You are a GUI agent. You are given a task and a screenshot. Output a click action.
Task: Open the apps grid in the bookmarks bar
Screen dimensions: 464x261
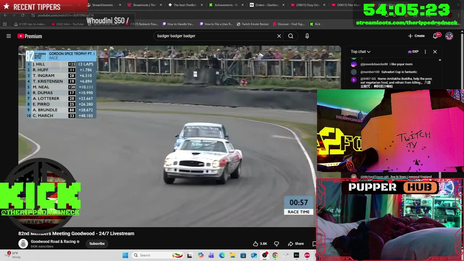click(5, 24)
